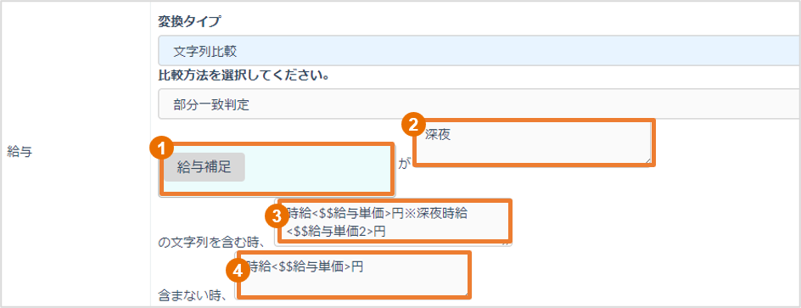Click the resize handle of the 深夜 text area

coord(648,160)
